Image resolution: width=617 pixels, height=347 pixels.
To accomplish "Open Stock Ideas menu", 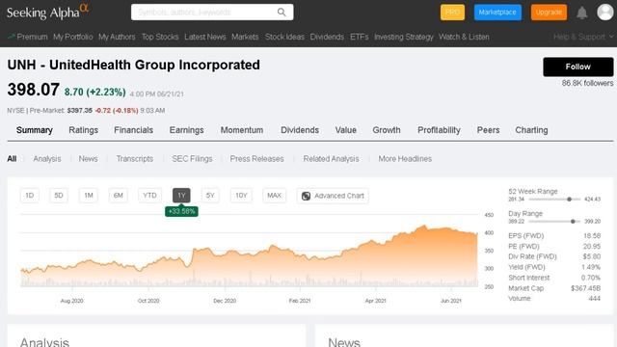I will pyautogui.click(x=284, y=37).
